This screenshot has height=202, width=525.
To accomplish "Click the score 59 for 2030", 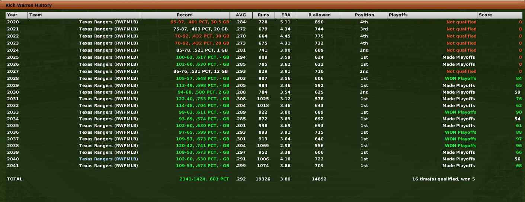I will pos(517,92).
